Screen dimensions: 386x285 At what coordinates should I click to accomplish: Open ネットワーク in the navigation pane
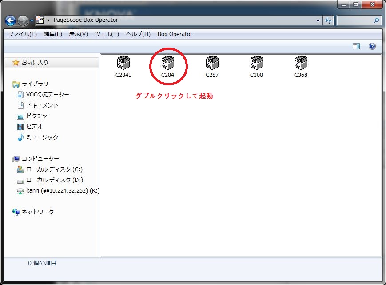(38, 212)
